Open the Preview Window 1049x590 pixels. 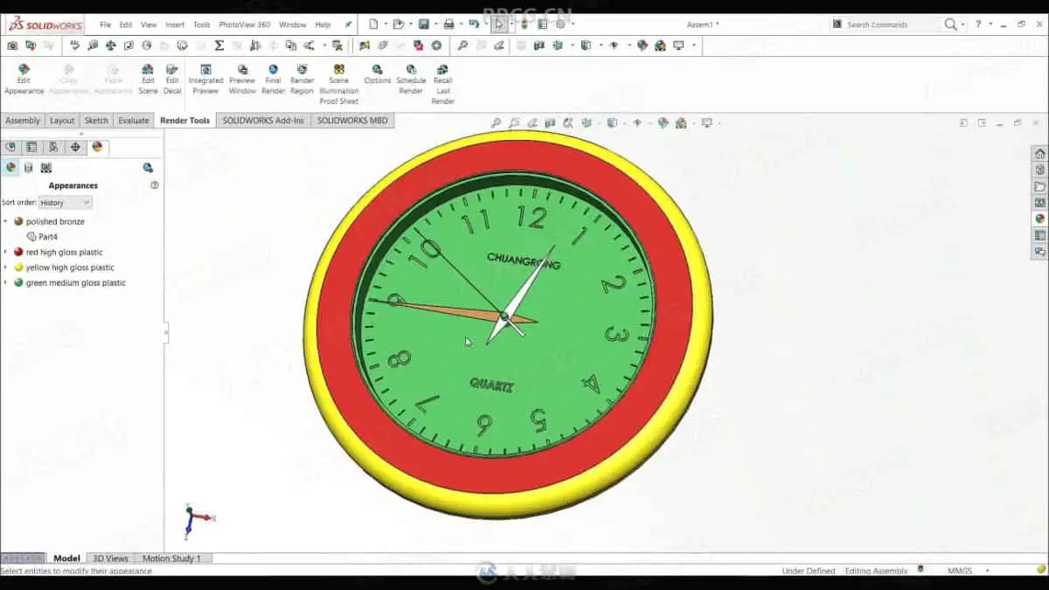(242, 79)
